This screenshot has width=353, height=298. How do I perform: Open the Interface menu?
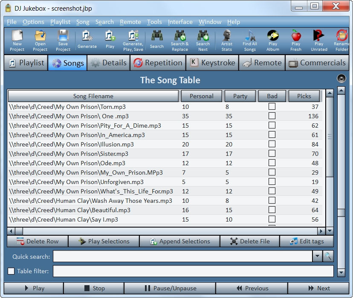180,22
